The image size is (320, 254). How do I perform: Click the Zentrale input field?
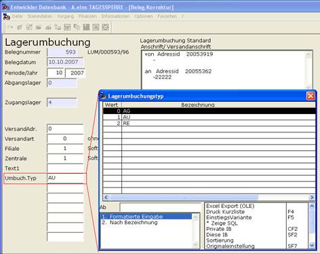(65, 158)
